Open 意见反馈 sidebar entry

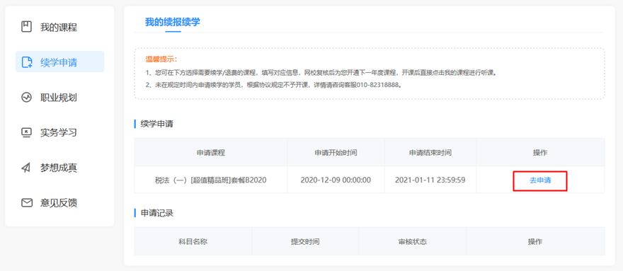(x=59, y=202)
